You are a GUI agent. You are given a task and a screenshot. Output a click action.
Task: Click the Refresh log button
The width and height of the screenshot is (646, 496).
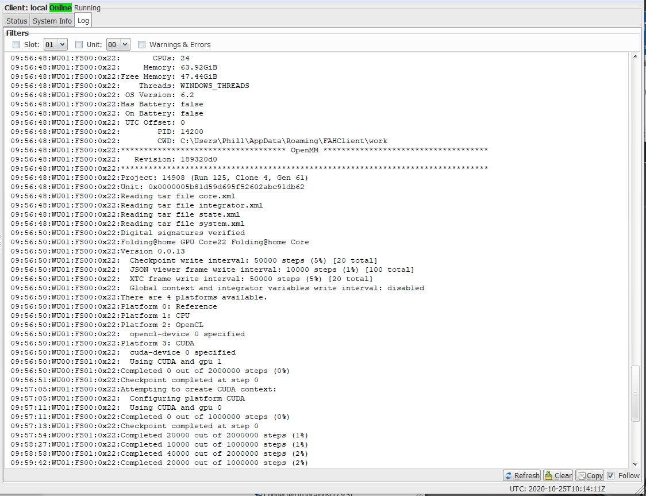click(522, 475)
